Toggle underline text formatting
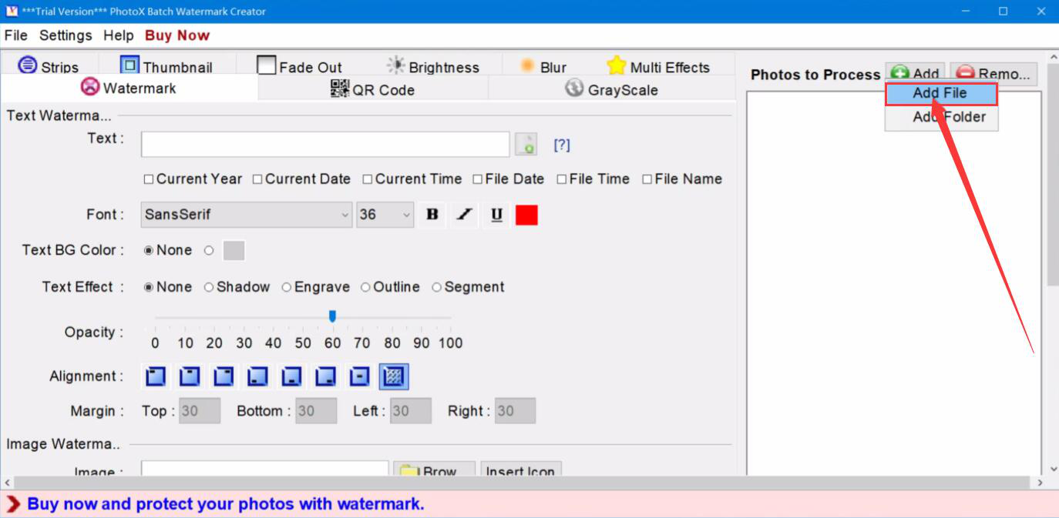This screenshot has height=518, width=1059. [x=496, y=215]
